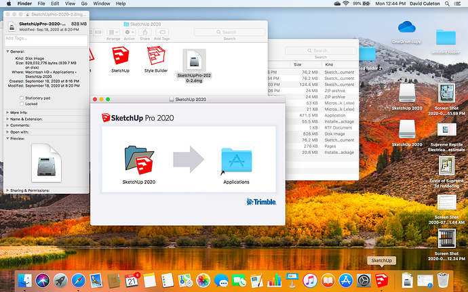Open FaceTime app in Dock
This screenshot has width=468, height=292.
[239, 280]
